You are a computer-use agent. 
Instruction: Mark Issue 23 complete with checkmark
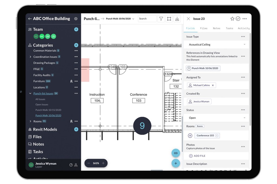pos(238,19)
